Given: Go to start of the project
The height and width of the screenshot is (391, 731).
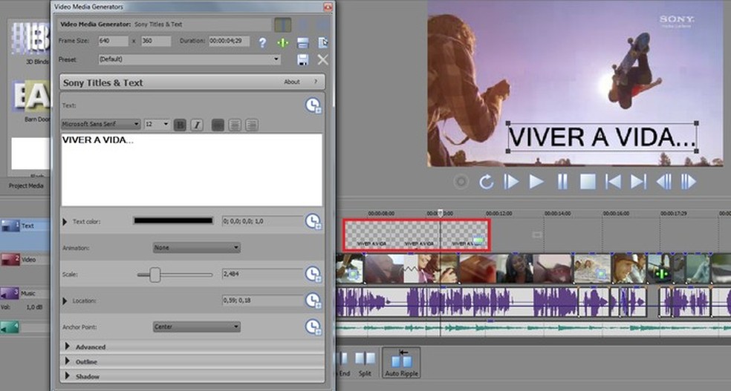Looking at the screenshot, I should pos(613,182).
